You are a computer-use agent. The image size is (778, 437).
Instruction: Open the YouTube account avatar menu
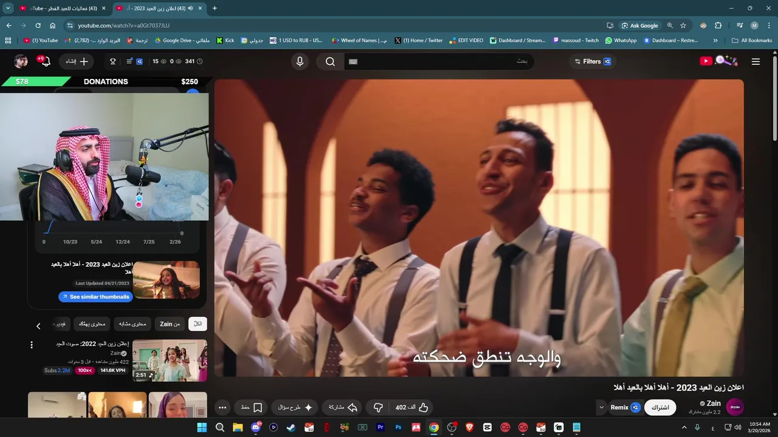pyautogui.click(x=21, y=61)
